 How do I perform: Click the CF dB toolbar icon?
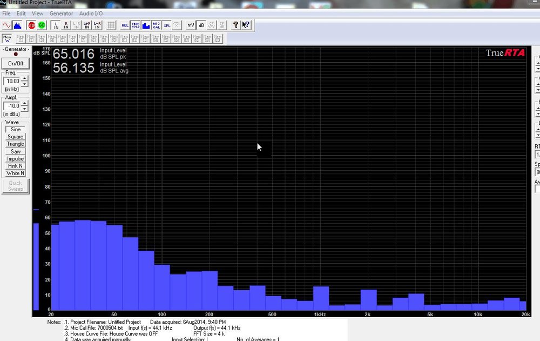click(222, 25)
